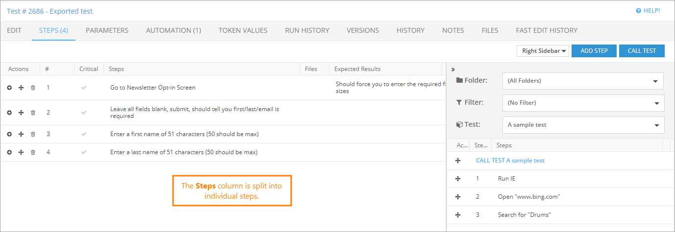Click trash delete icon for step 3
This screenshot has height=232, width=675.
(x=33, y=134)
